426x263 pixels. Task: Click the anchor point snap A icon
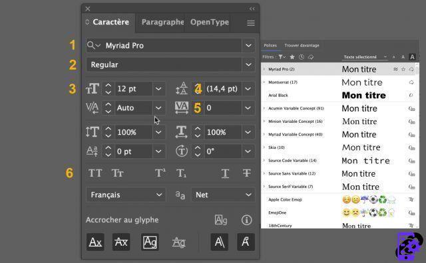pyautogui.click(x=246, y=242)
